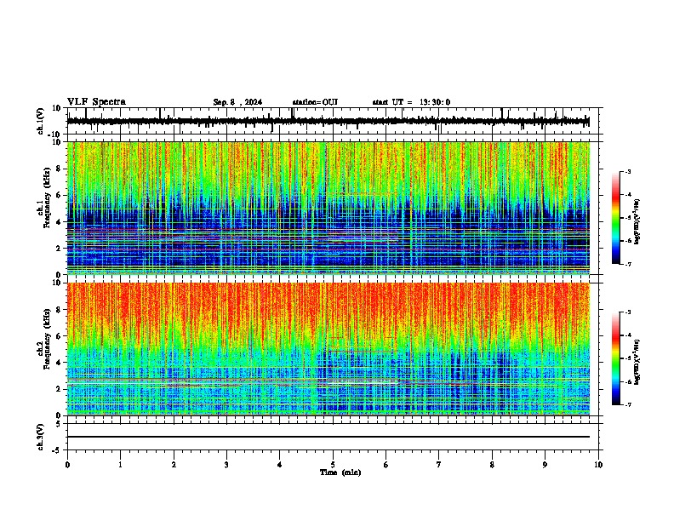
Task: Click inside the ch.1 spectrogram panel
Action: click(328, 208)
